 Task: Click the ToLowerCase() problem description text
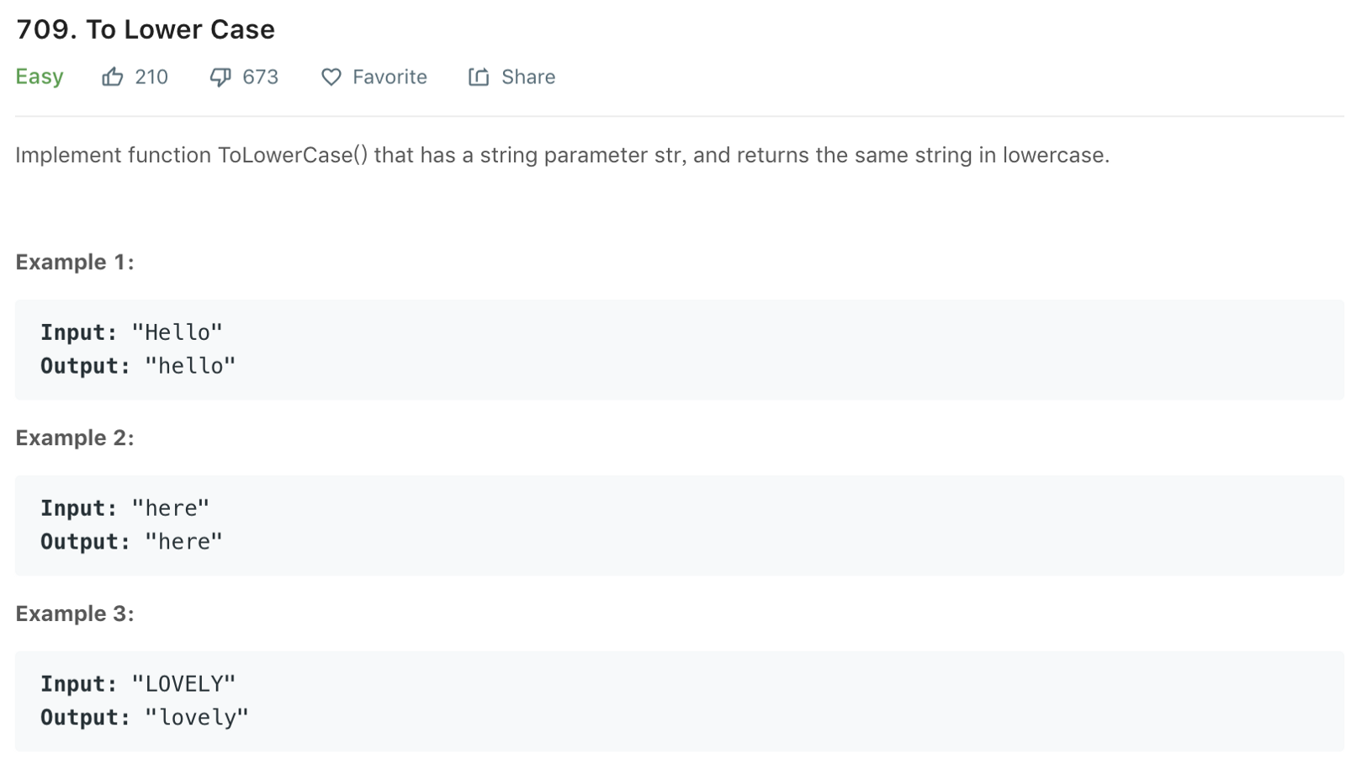click(562, 156)
